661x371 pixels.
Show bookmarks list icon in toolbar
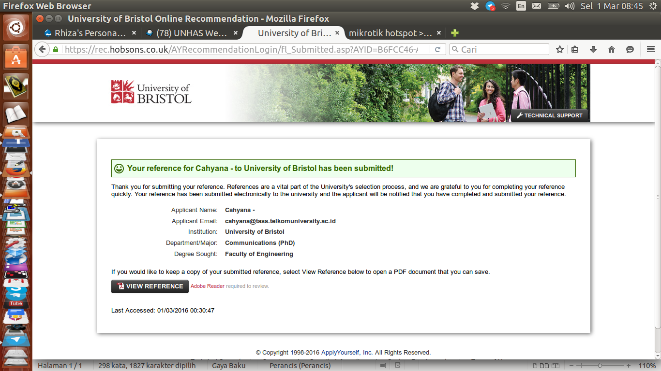575,49
